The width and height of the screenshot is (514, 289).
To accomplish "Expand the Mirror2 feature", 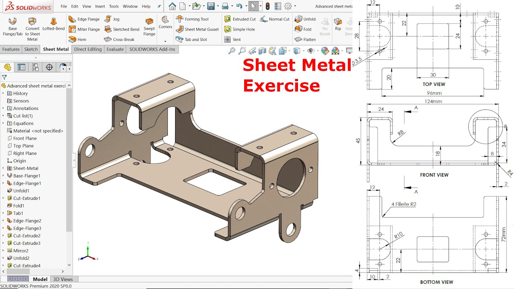I will click(3, 250).
